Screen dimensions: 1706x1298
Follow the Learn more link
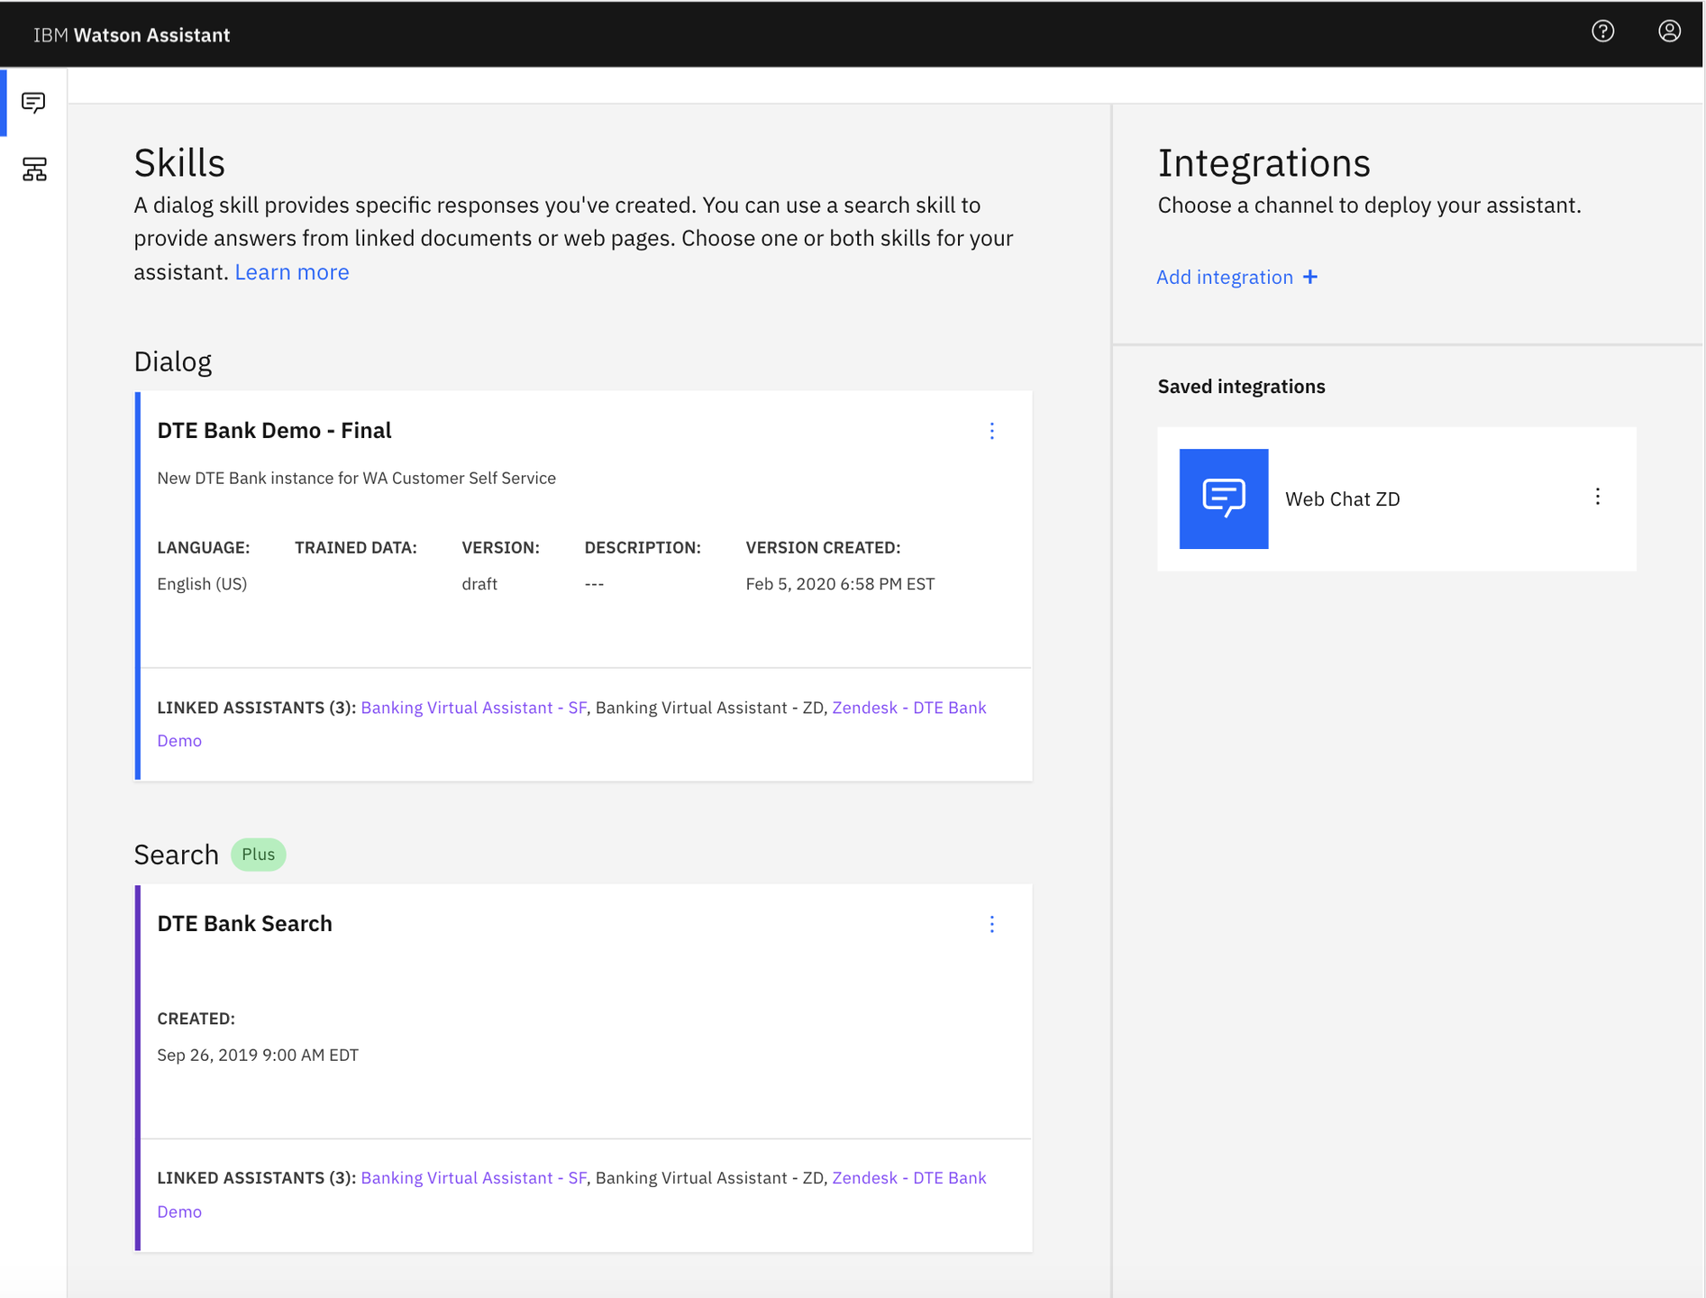point(292,272)
